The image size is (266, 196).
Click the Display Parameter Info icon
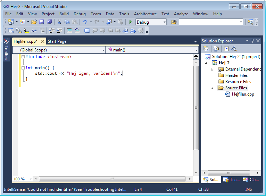click(x=19, y=31)
